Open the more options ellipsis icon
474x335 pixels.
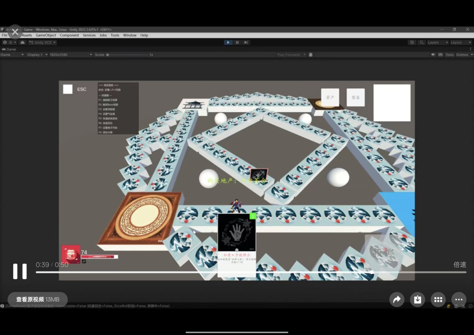459,300
